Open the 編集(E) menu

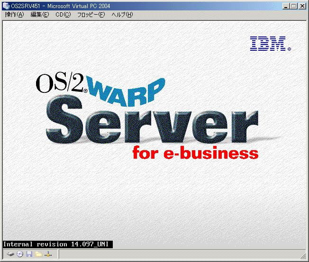pos(40,15)
